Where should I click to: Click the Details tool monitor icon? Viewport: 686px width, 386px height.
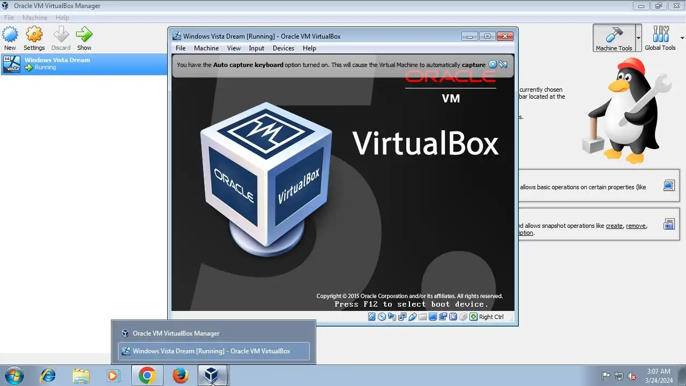[668, 185]
